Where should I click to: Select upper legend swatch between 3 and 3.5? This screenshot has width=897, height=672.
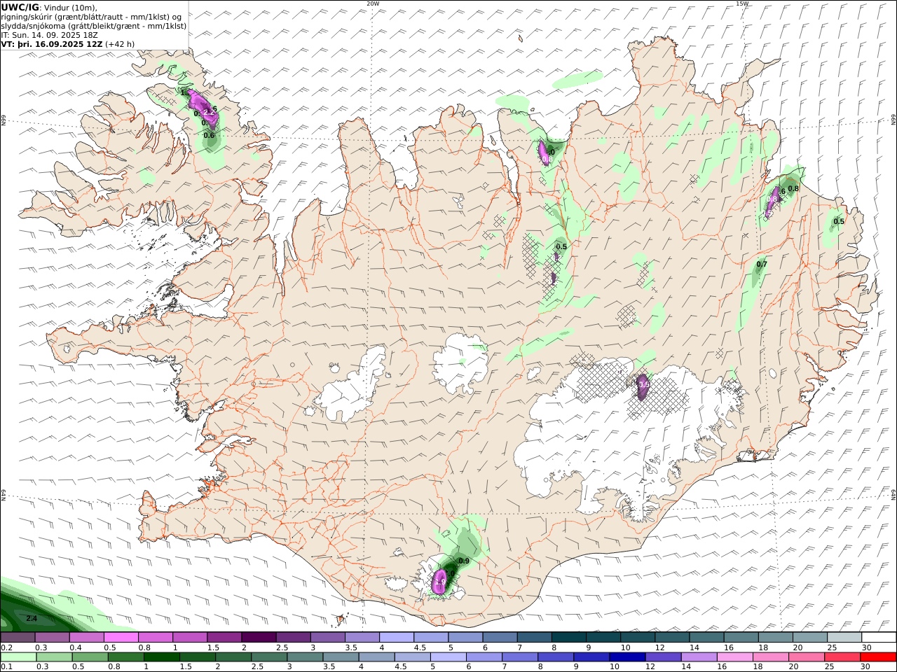[327, 638]
